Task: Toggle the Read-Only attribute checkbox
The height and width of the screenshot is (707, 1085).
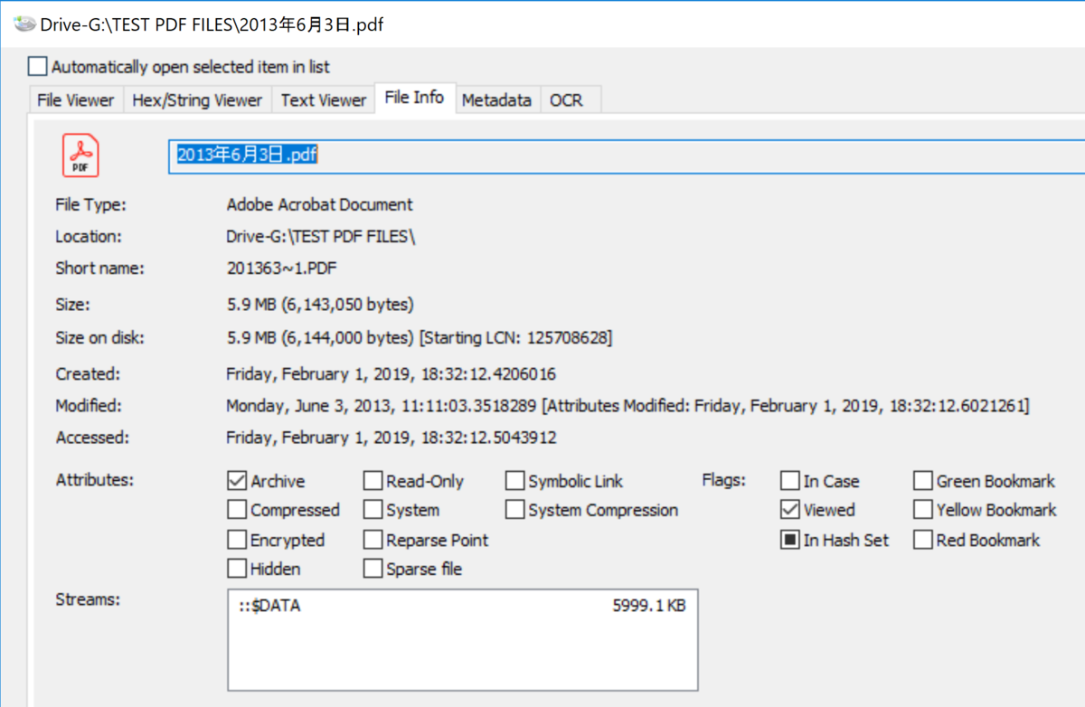Action: 373,481
